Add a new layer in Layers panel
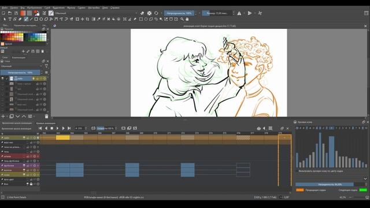This screenshot has width=370, height=208. (x=3, y=116)
